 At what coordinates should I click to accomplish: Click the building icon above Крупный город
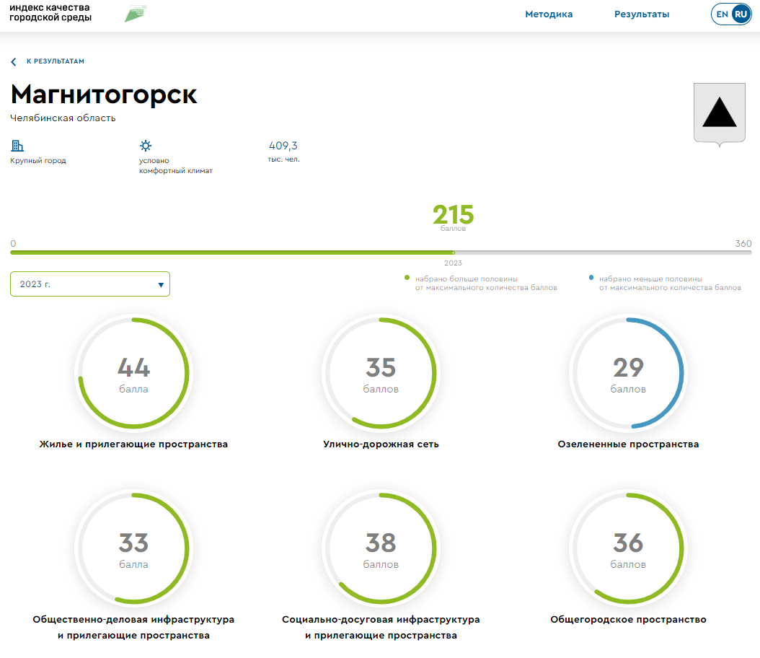pos(17,146)
